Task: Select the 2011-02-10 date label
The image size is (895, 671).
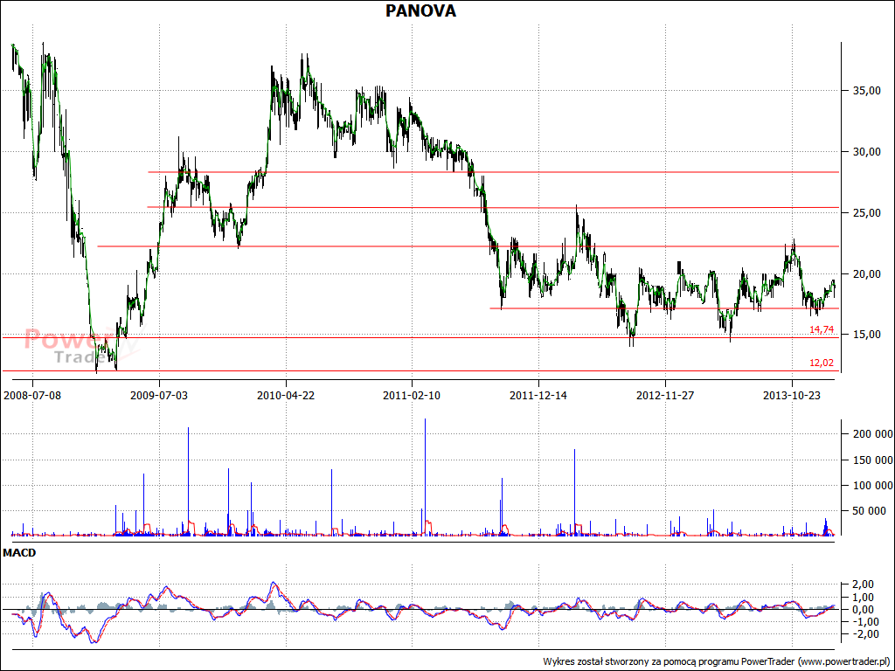Action: click(x=412, y=396)
